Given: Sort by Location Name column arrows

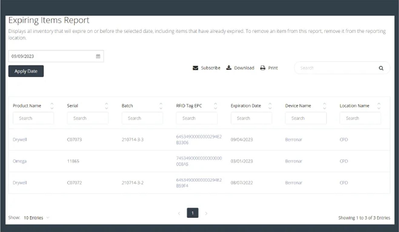Looking at the screenshot, I should pos(379,106).
